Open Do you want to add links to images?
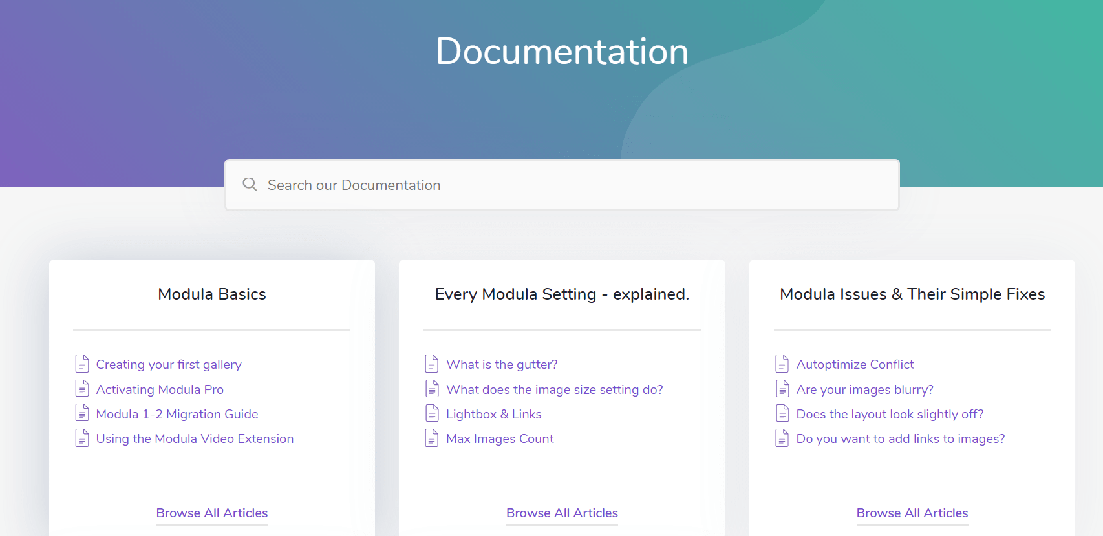 [x=901, y=438]
